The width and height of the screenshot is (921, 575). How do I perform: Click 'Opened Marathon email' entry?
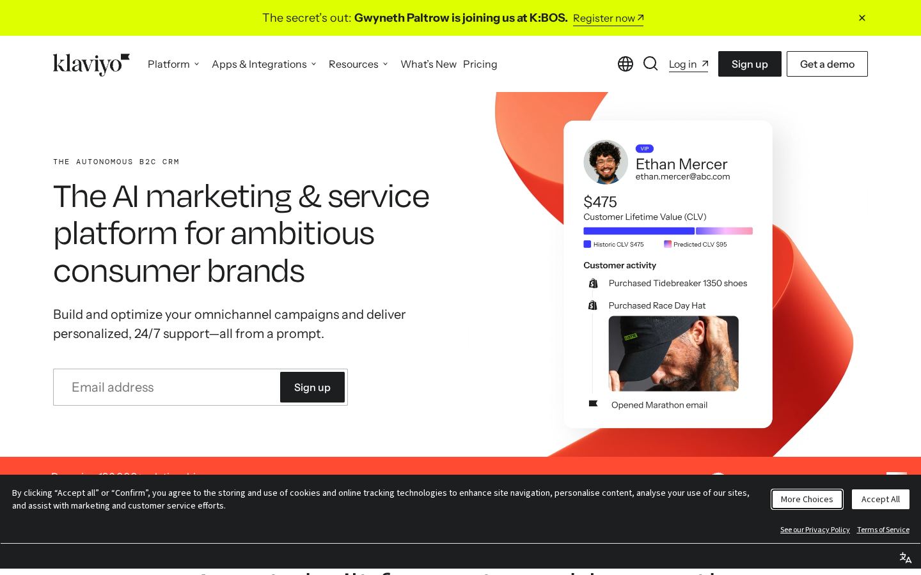[x=659, y=405]
